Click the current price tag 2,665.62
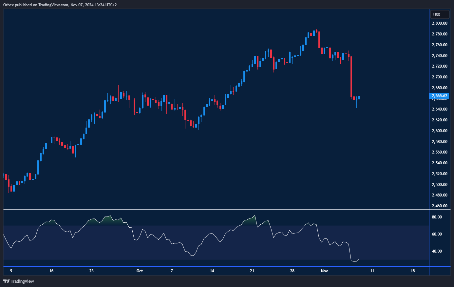 (x=439, y=96)
